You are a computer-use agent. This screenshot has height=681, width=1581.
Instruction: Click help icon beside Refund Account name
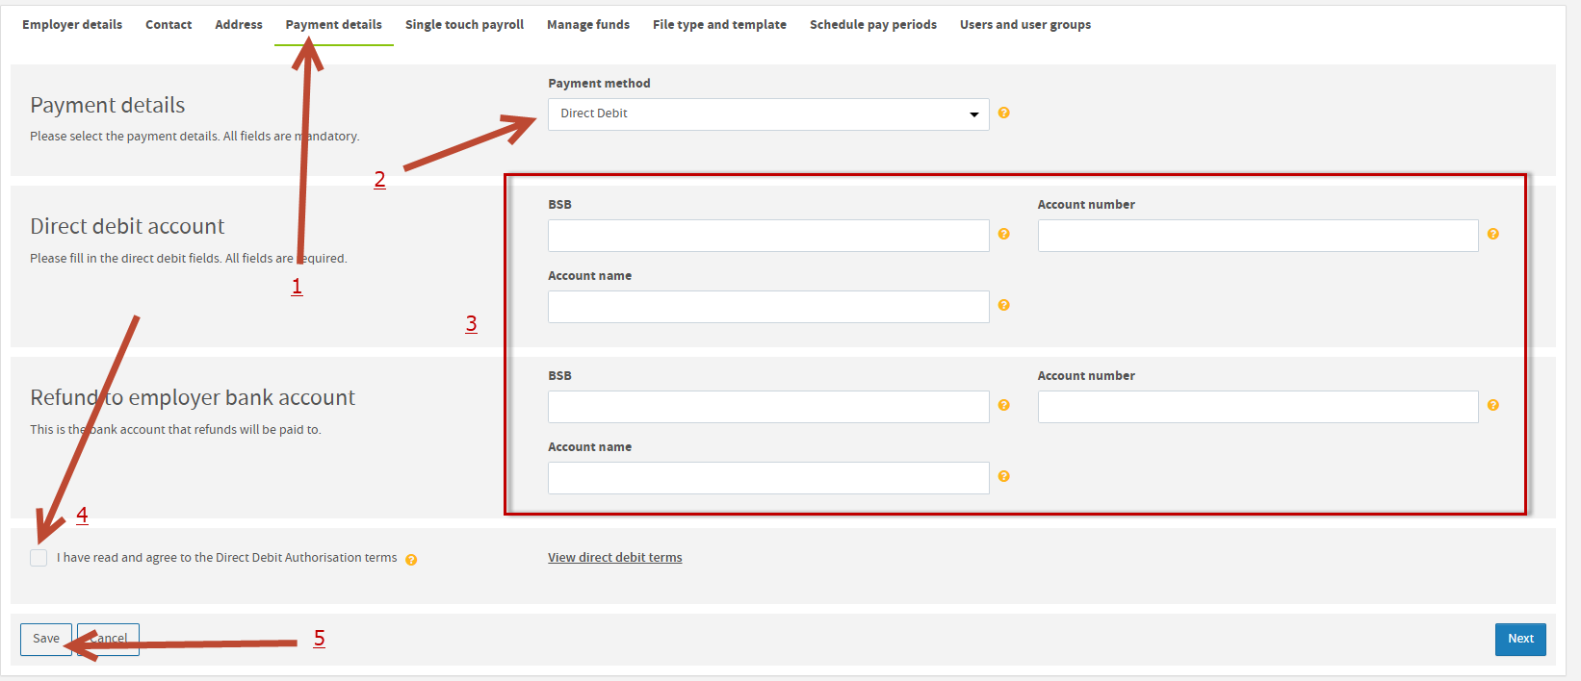[x=1003, y=477]
